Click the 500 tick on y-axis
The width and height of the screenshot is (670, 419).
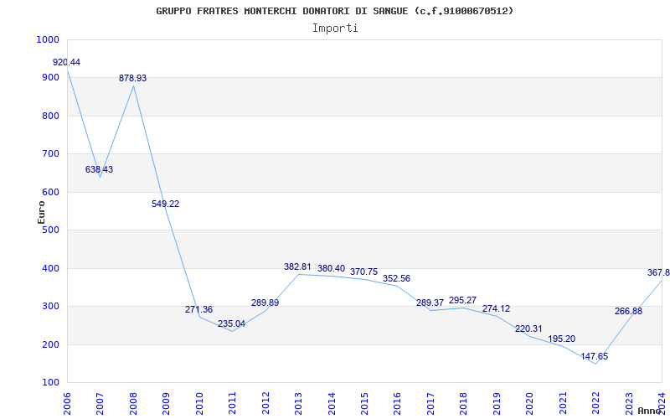50,230
